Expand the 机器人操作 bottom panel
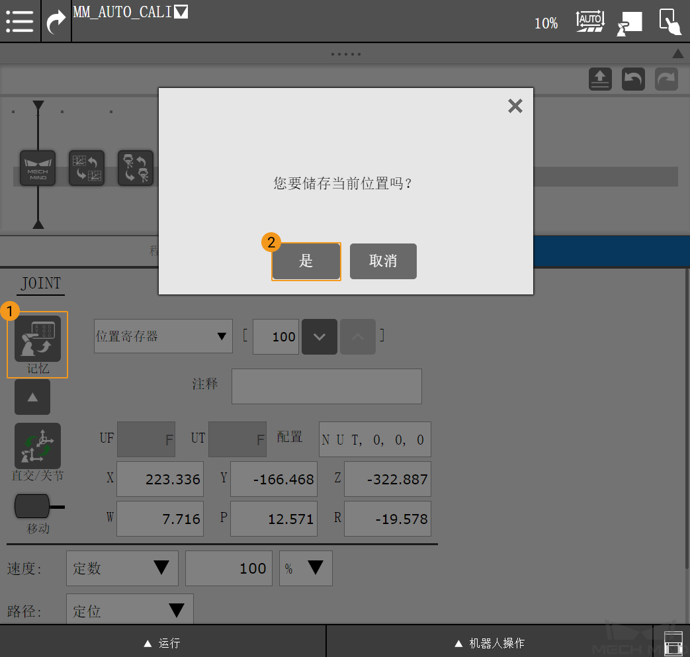The height and width of the screenshot is (657, 690). pyautogui.click(x=490, y=643)
